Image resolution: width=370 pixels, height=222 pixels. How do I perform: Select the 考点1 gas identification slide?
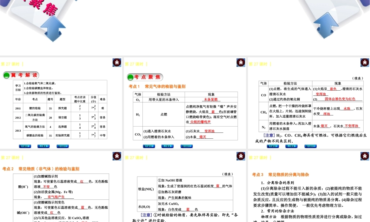pos(185,103)
